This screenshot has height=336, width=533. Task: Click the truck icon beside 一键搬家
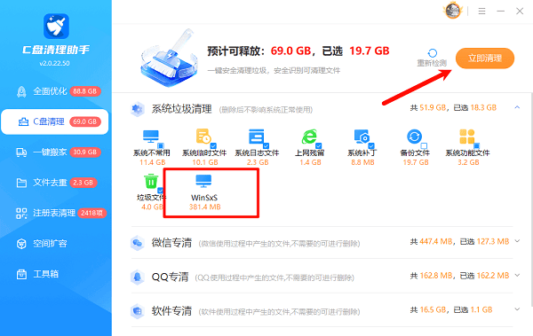pos(21,152)
